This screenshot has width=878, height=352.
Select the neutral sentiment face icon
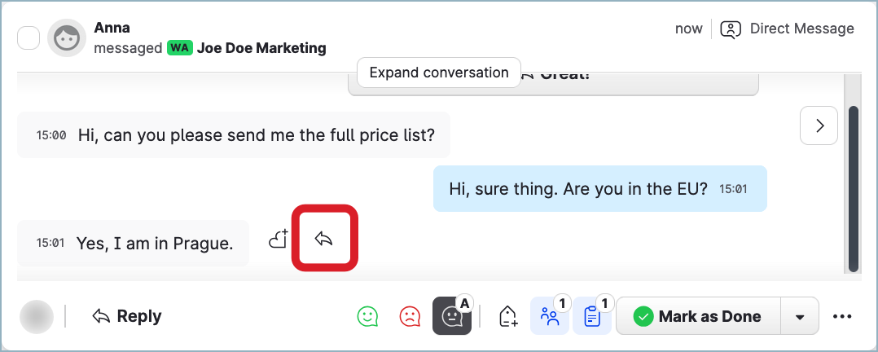click(x=452, y=316)
